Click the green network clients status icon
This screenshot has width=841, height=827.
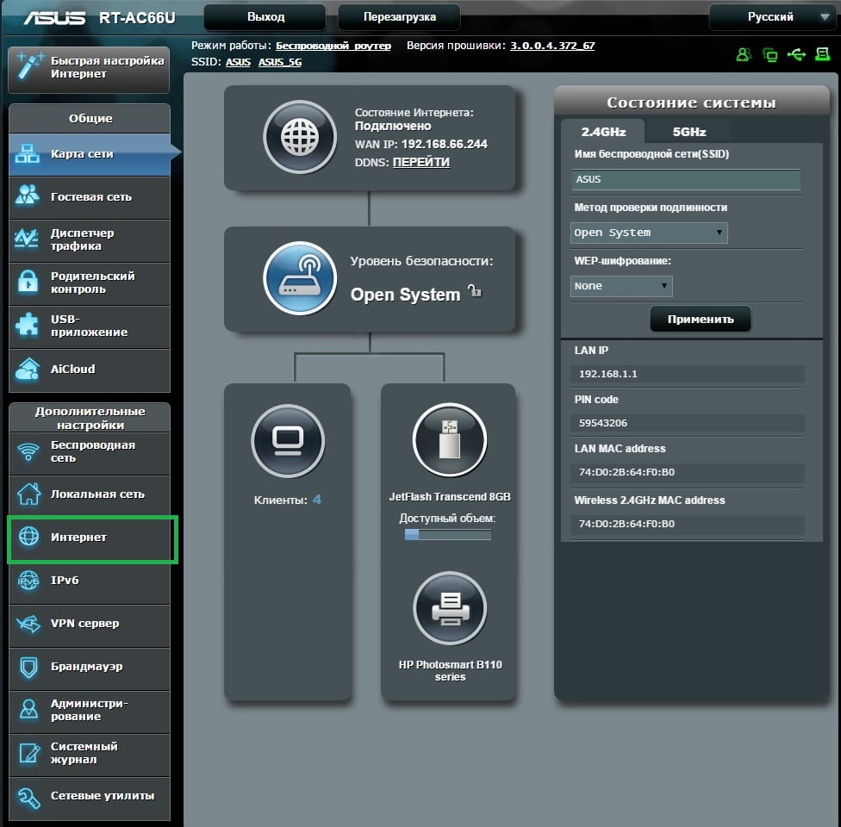[769, 55]
